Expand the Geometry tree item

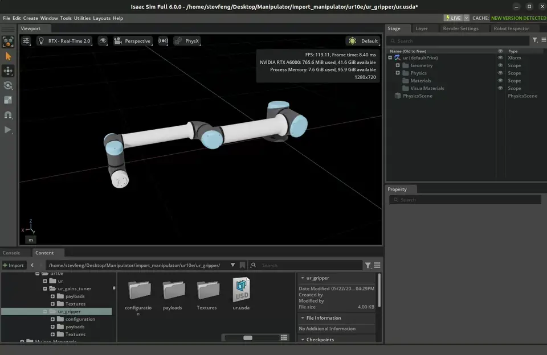click(398, 65)
